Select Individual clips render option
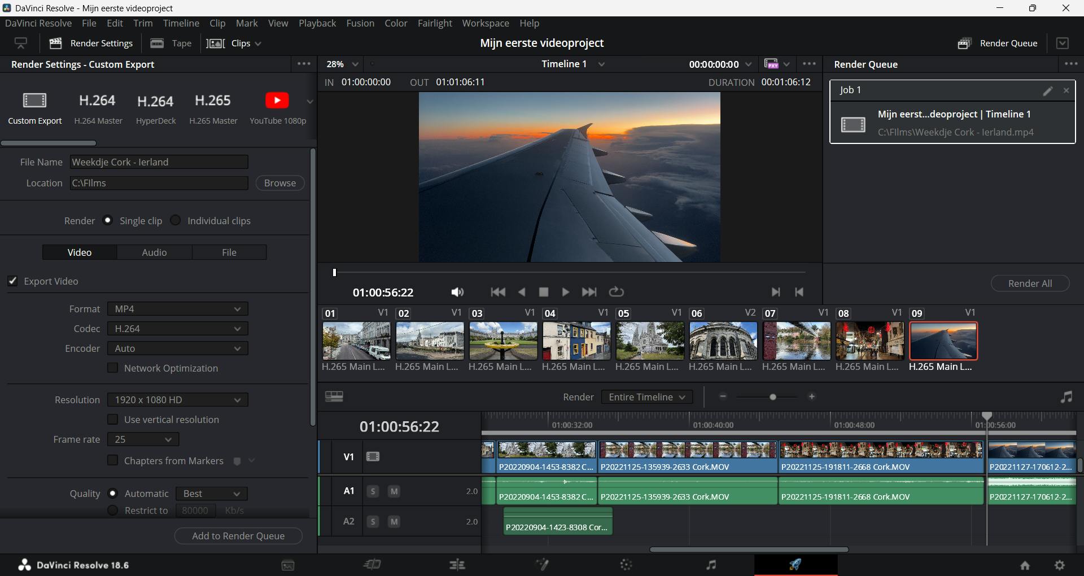The image size is (1084, 576). (176, 220)
